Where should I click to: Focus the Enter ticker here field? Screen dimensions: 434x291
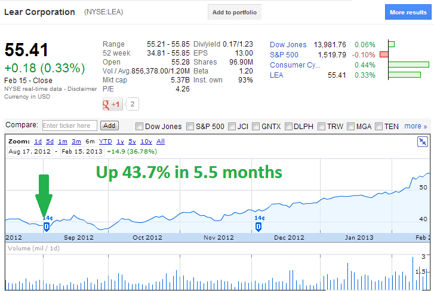point(70,125)
